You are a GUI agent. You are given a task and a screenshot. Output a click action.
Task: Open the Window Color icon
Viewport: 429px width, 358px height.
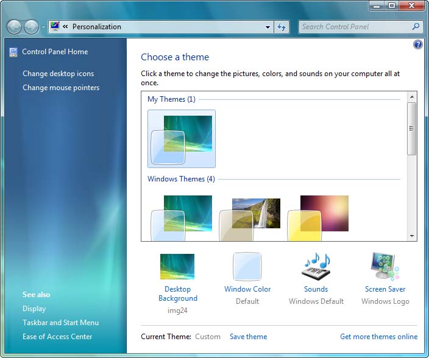pos(247,267)
